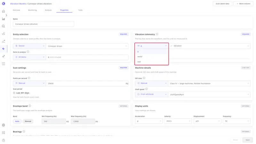Screen dimensions: 256x144
Task: Open the shaftSpeedRpm attribute dropdown
Action: (209, 94)
